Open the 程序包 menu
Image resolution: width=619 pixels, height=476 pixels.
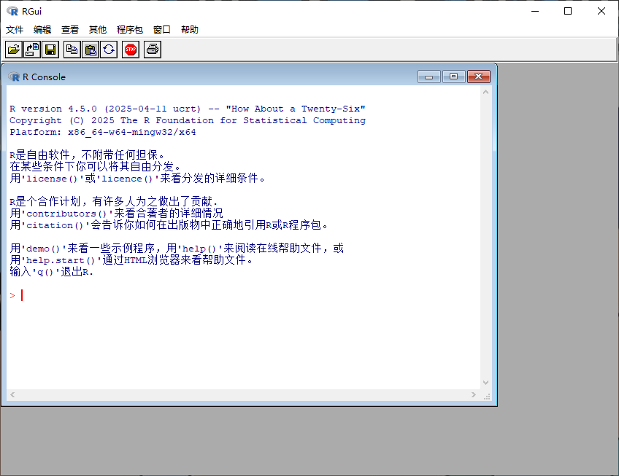129,30
